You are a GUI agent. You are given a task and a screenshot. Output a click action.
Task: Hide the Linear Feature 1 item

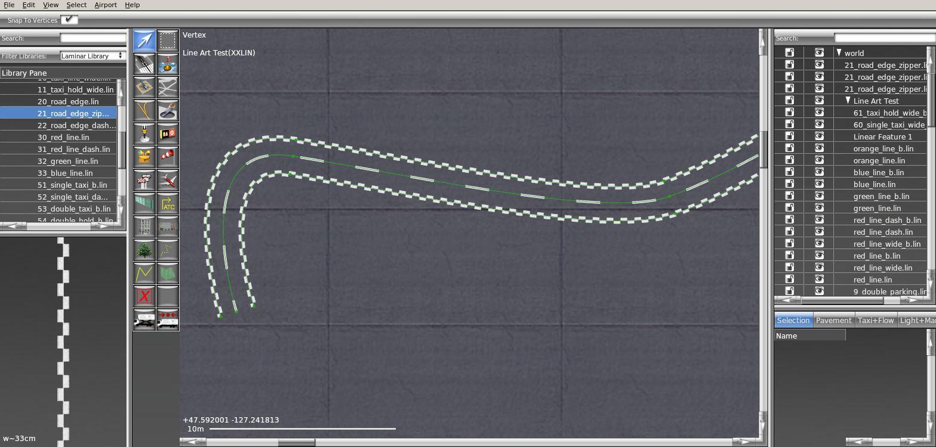819,136
